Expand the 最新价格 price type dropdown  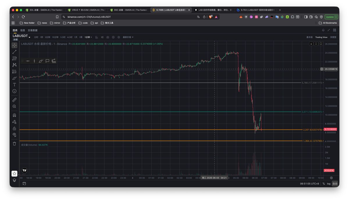coord(128,37)
